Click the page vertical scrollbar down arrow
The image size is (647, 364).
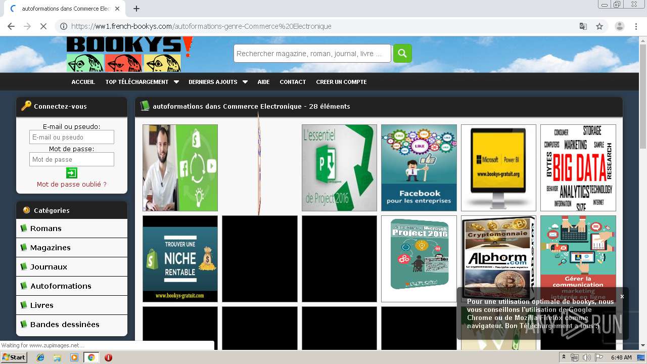642,346
